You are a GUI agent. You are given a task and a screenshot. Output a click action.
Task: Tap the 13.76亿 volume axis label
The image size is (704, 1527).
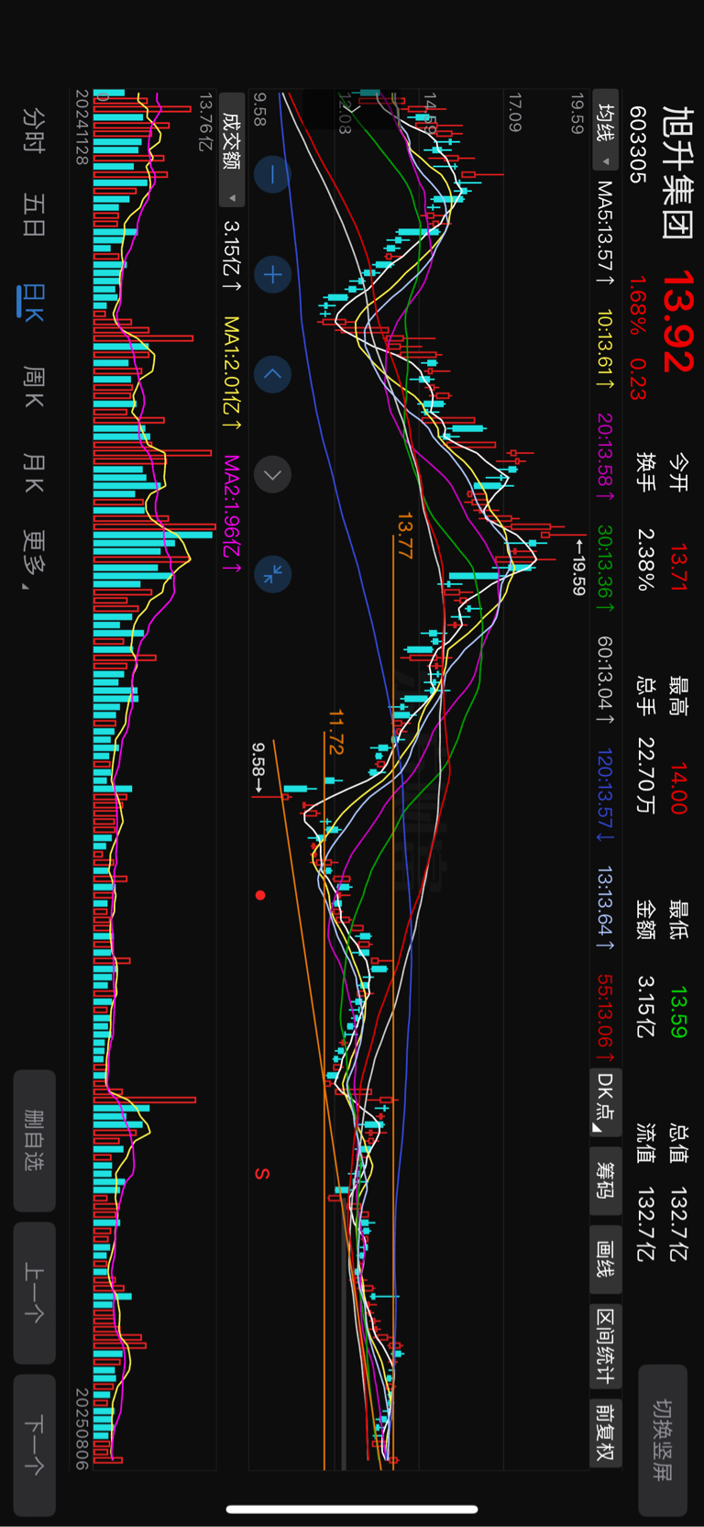205,120
